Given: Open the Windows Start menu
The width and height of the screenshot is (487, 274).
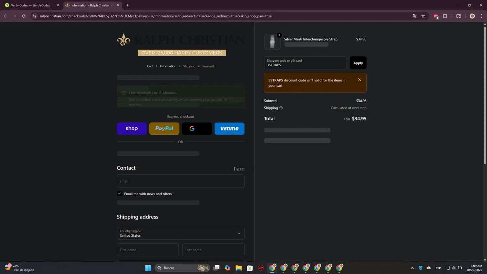Looking at the screenshot, I should [148, 268].
